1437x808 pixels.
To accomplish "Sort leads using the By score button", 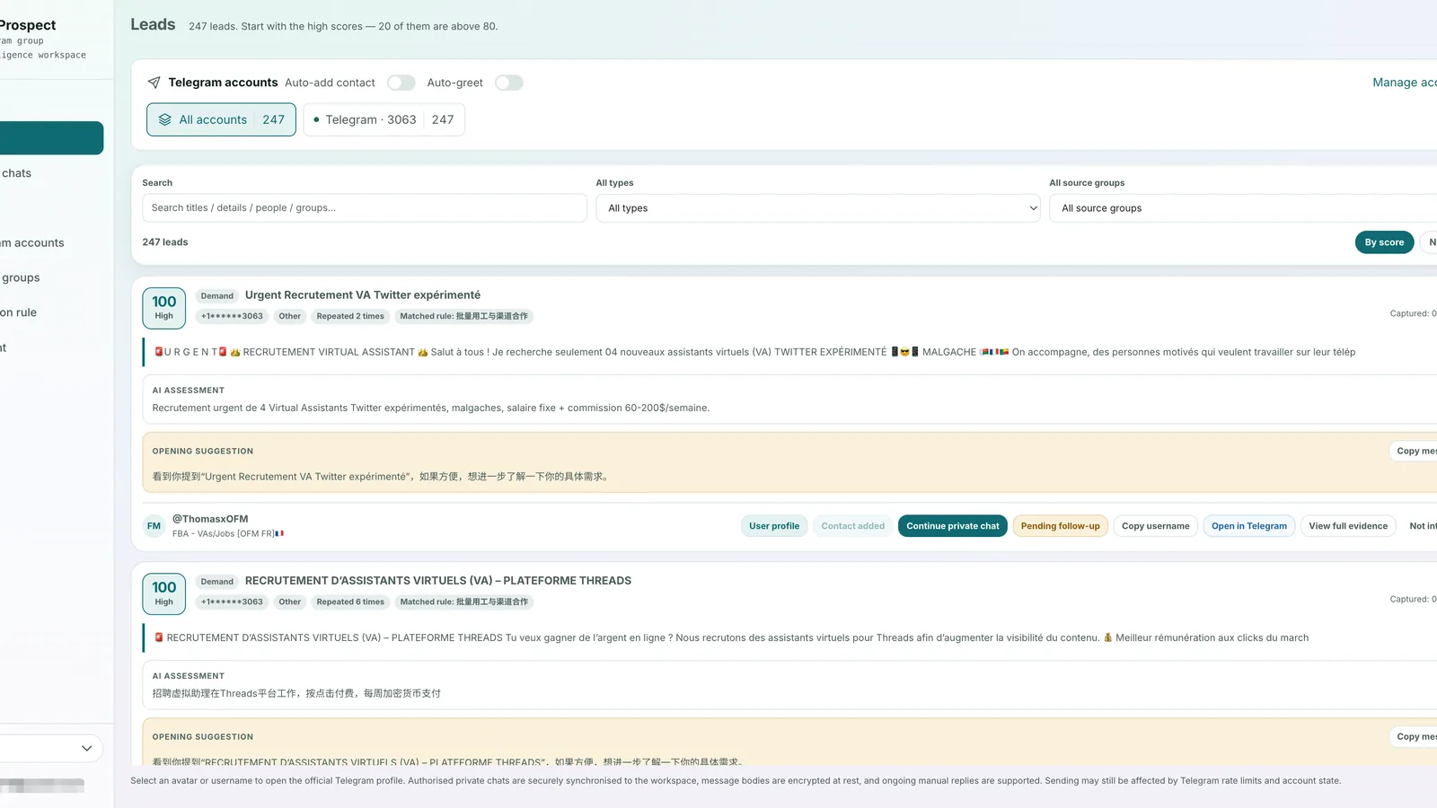I will point(1384,242).
